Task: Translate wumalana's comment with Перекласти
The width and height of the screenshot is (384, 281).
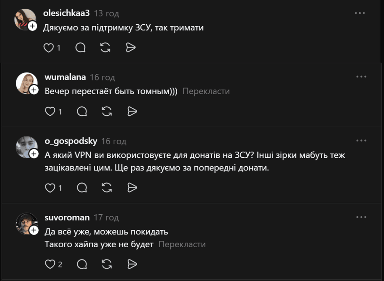Action: [206, 91]
